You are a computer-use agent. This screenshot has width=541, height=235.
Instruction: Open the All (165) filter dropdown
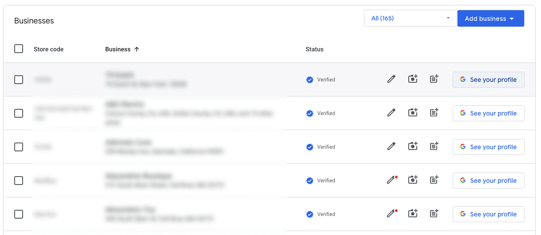click(411, 18)
